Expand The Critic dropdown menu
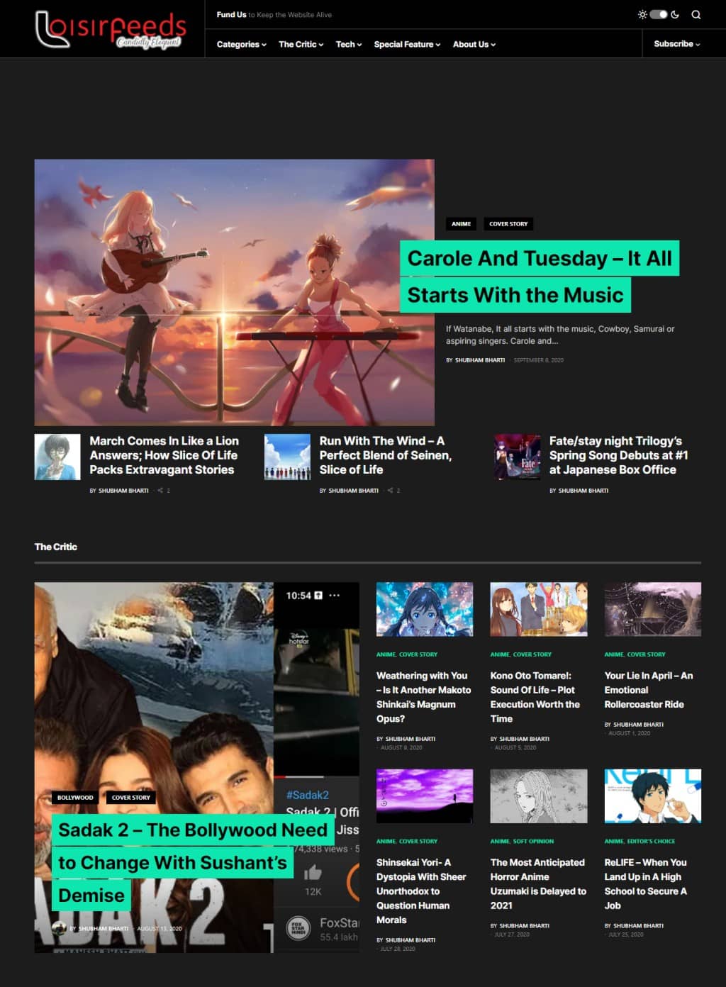The image size is (726, 987). pyautogui.click(x=301, y=44)
